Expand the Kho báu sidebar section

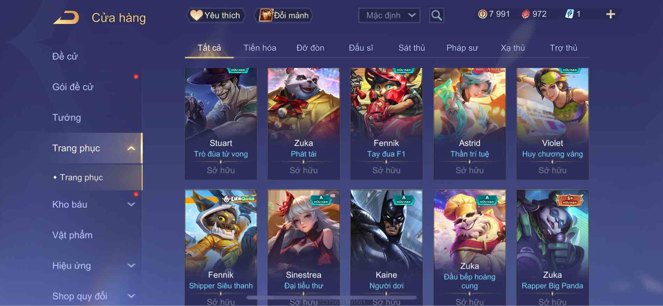click(x=131, y=205)
